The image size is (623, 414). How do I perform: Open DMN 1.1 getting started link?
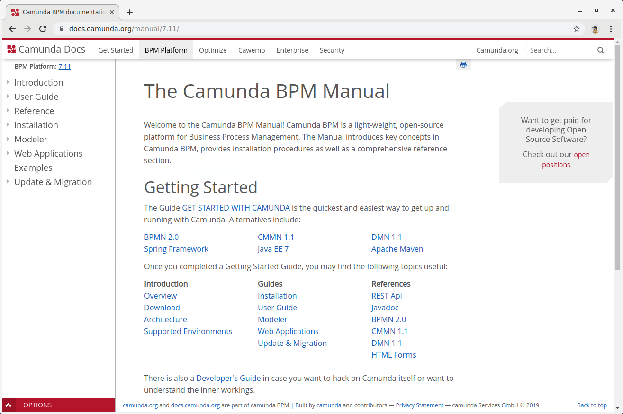point(387,237)
